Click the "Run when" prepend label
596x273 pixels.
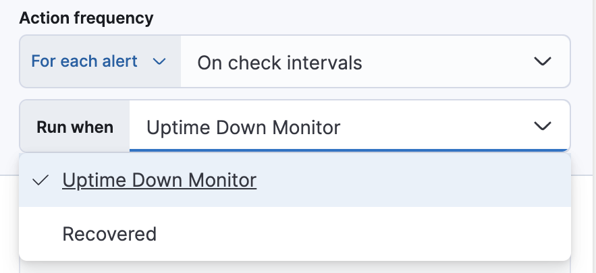[75, 127]
